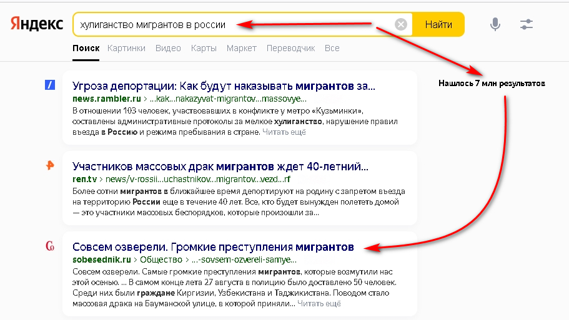Click the Yandex logo
Image resolution: width=569 pixels, height=320 pixels.
37,24
